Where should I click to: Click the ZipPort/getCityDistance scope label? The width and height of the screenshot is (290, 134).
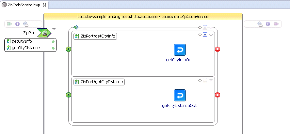pyautogui.click(x=99, y=82)
